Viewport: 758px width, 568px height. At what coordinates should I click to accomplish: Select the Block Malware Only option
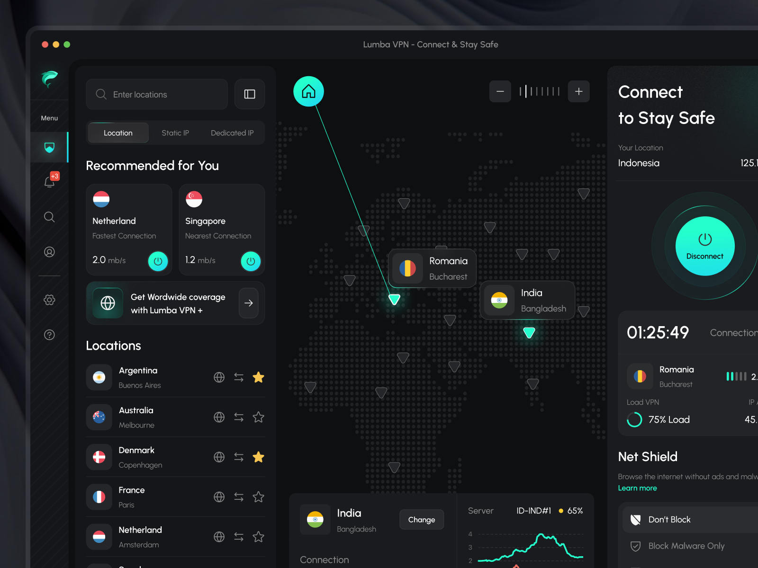[x=690, y=546]
